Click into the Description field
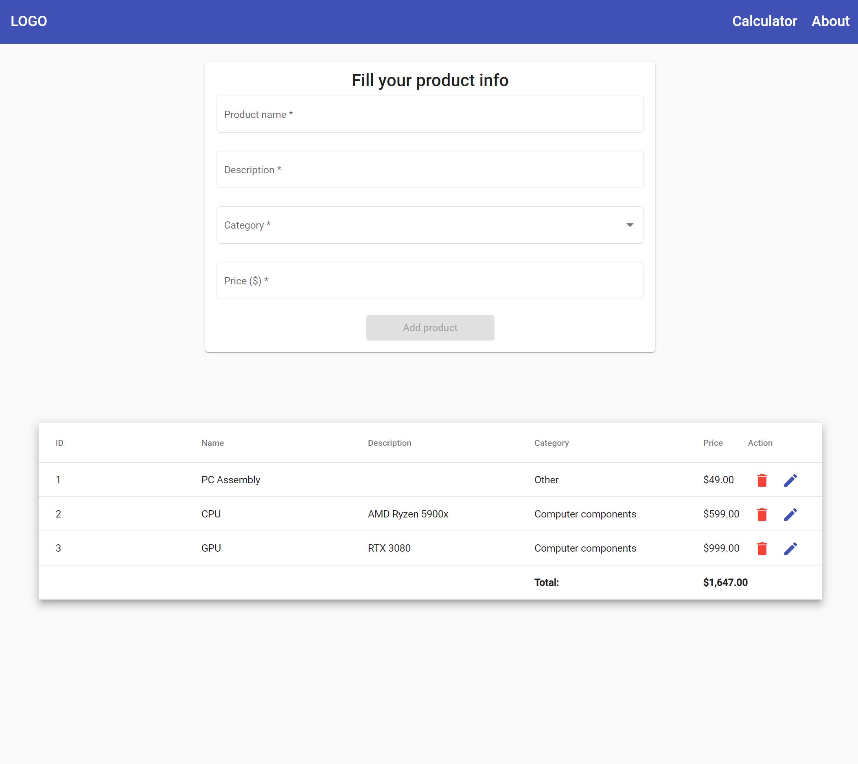The width and height of the screenshot is (858, 764). [x=429, y=169]
